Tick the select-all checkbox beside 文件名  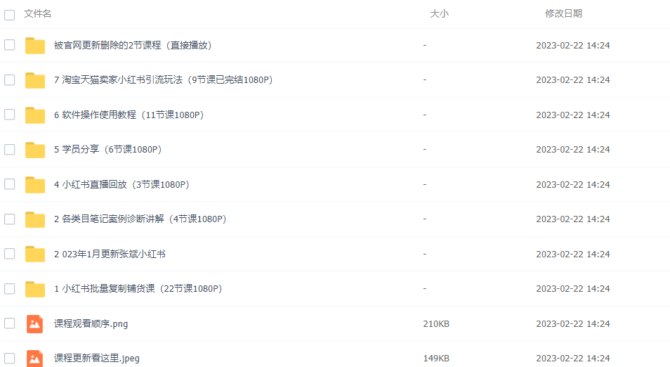[x=9, y=15]
